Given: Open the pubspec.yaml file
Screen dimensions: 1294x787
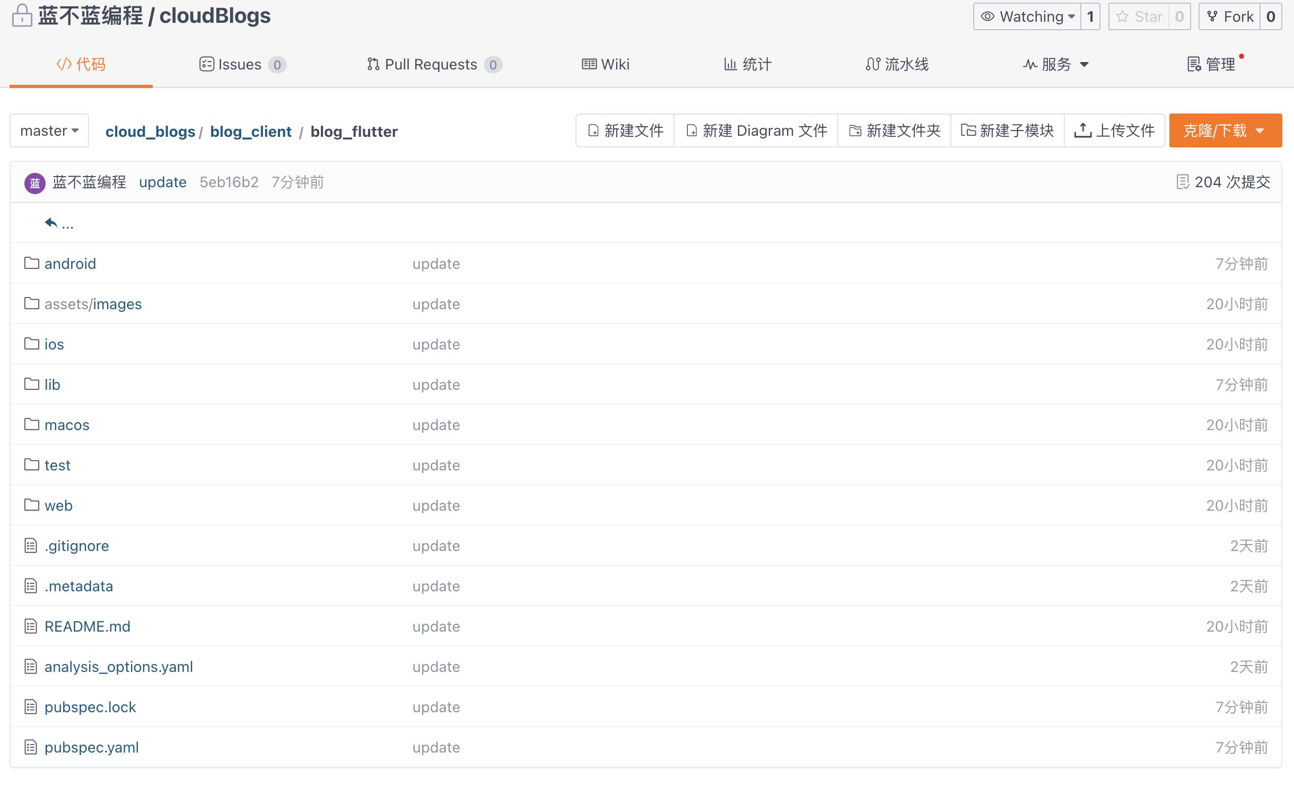Looking at the screenshot, I should click(x=91, y=747).
